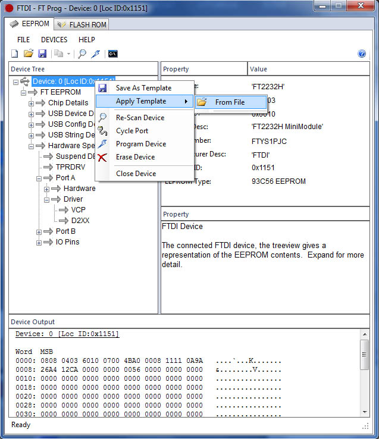Select Apply Template in context menu
The height and width of the screenshot is (439, 379).
[x=145, y=101]
